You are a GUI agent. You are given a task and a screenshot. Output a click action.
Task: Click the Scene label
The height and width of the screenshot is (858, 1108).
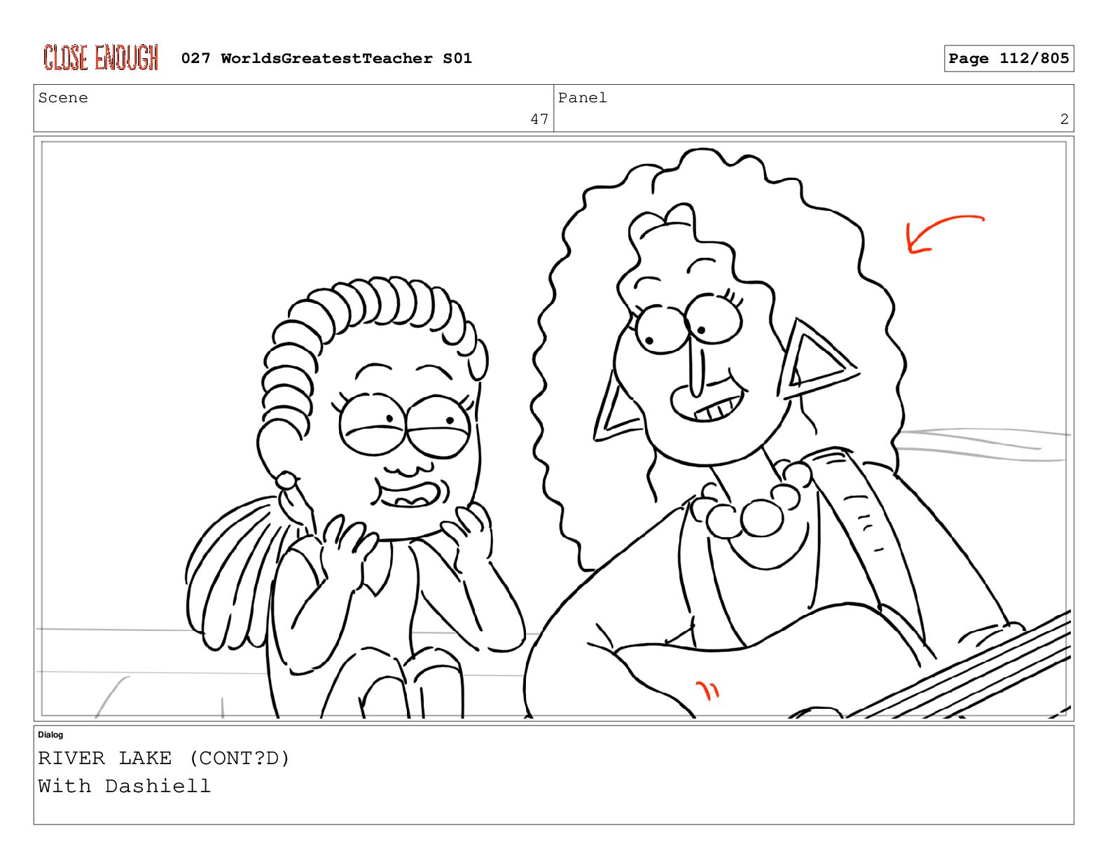63,98
